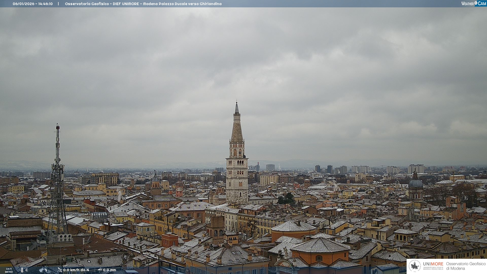Click the humidity percent sign value
The width and height of the screenshot is (487, 274).
(46, 270)
